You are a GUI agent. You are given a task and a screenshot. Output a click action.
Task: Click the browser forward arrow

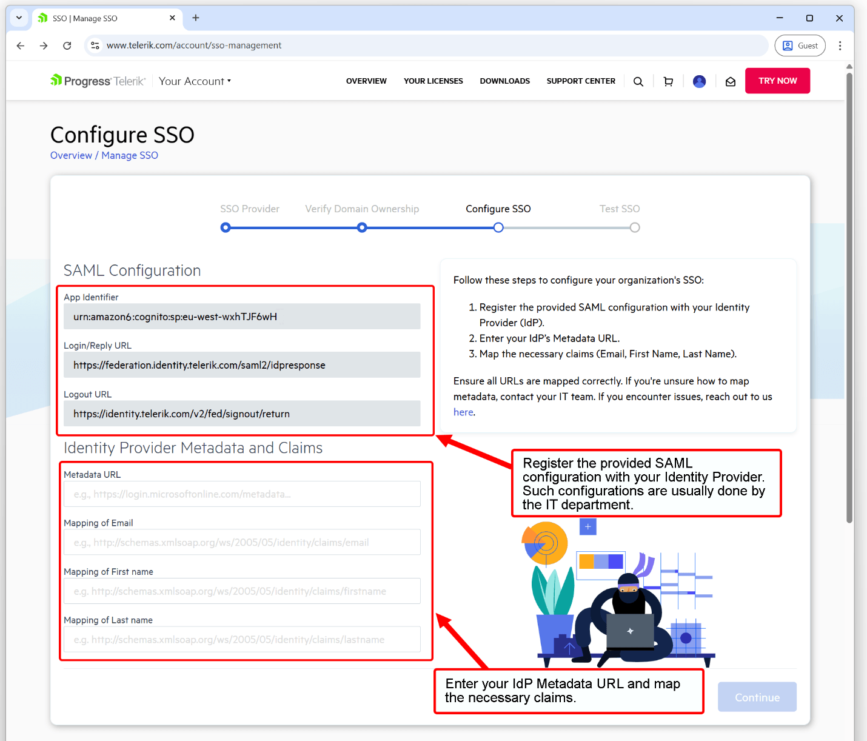tap(44, 45)
